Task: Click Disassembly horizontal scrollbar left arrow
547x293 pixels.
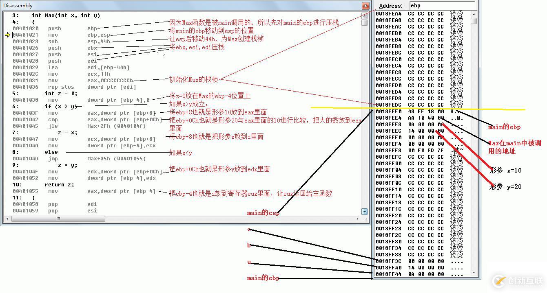Action: point(8,219)
